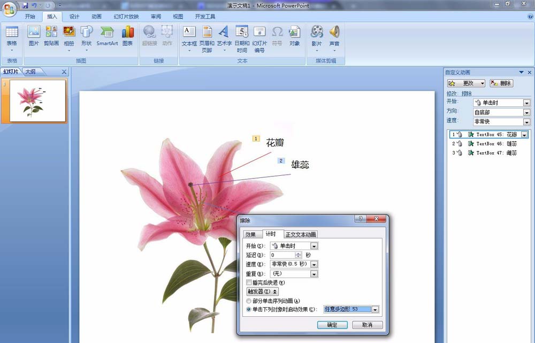Insert a picture using 图片 icon
535x343 pixels.
(x=34, y=36)
